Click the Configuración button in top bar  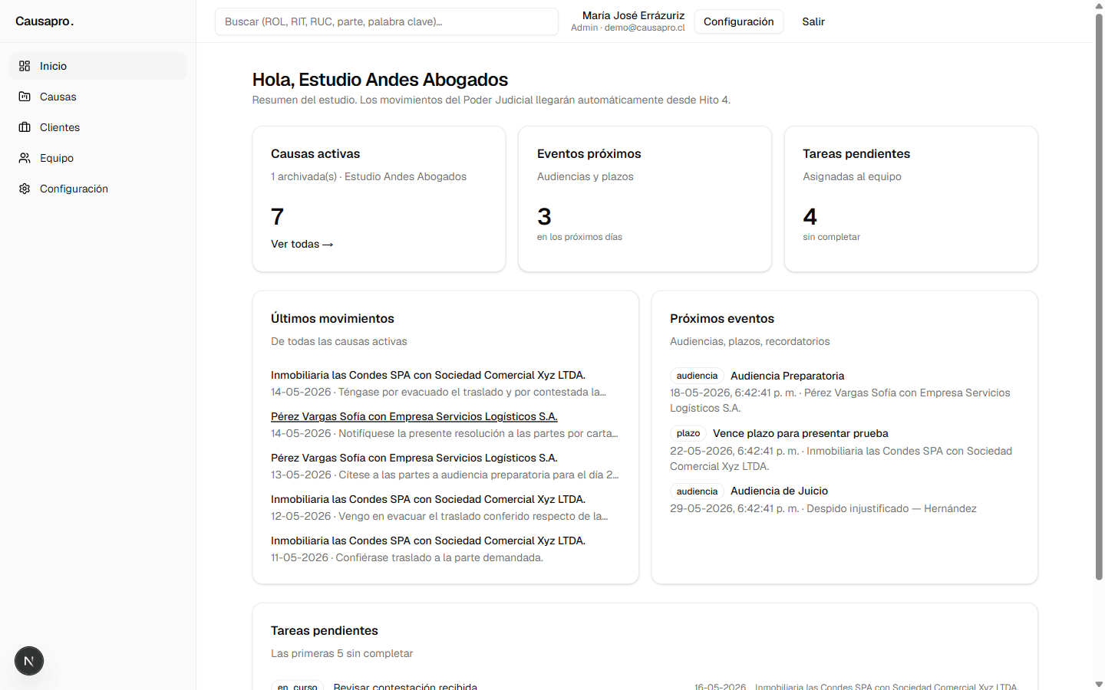point(738,21)
